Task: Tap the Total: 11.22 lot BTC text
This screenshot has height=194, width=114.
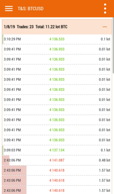Action: pos(51,27)
